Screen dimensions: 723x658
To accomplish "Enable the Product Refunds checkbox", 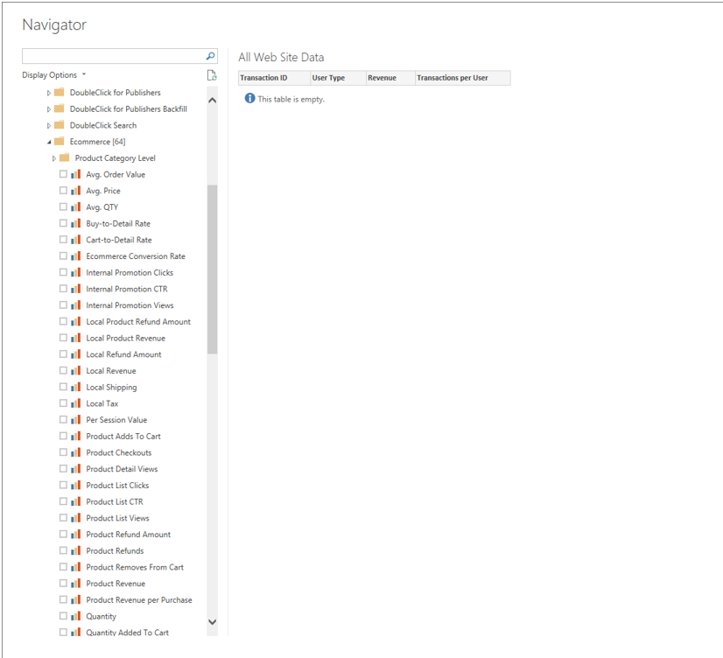I will point(63,550).
